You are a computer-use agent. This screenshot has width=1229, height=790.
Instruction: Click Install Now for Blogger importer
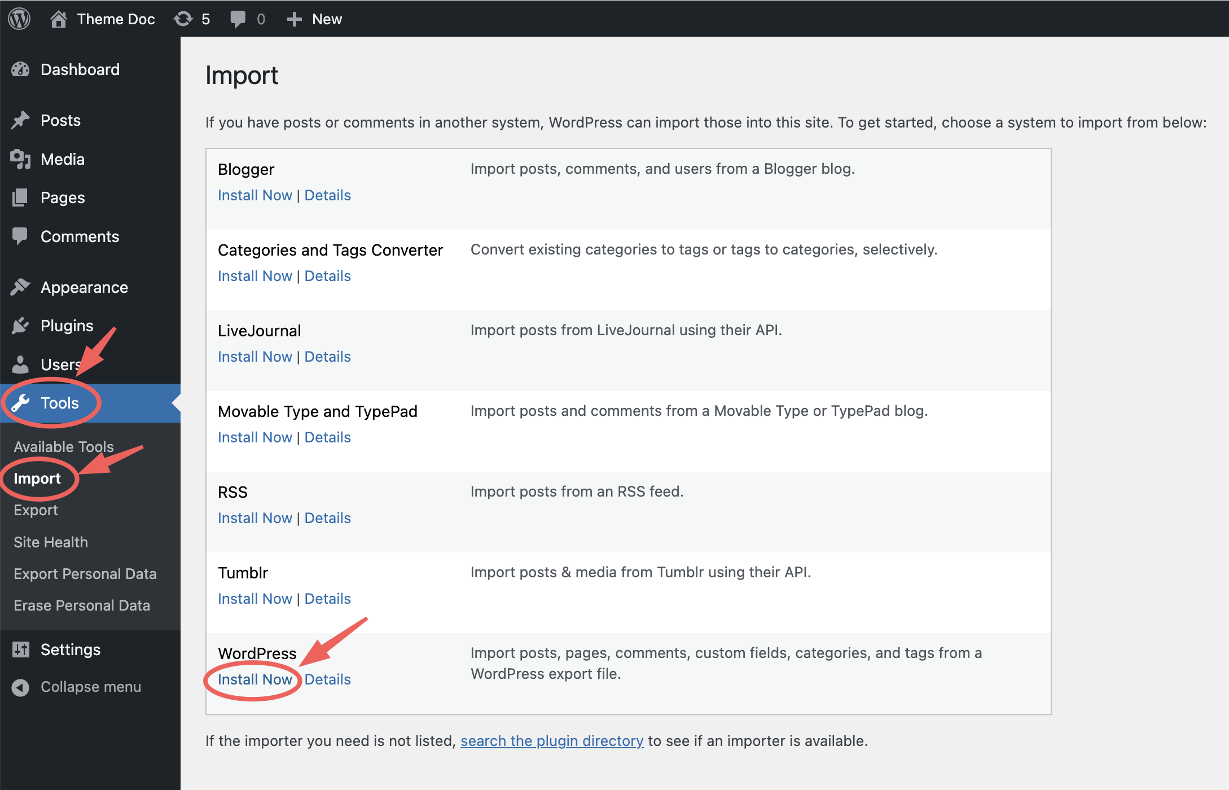[255, 194]
